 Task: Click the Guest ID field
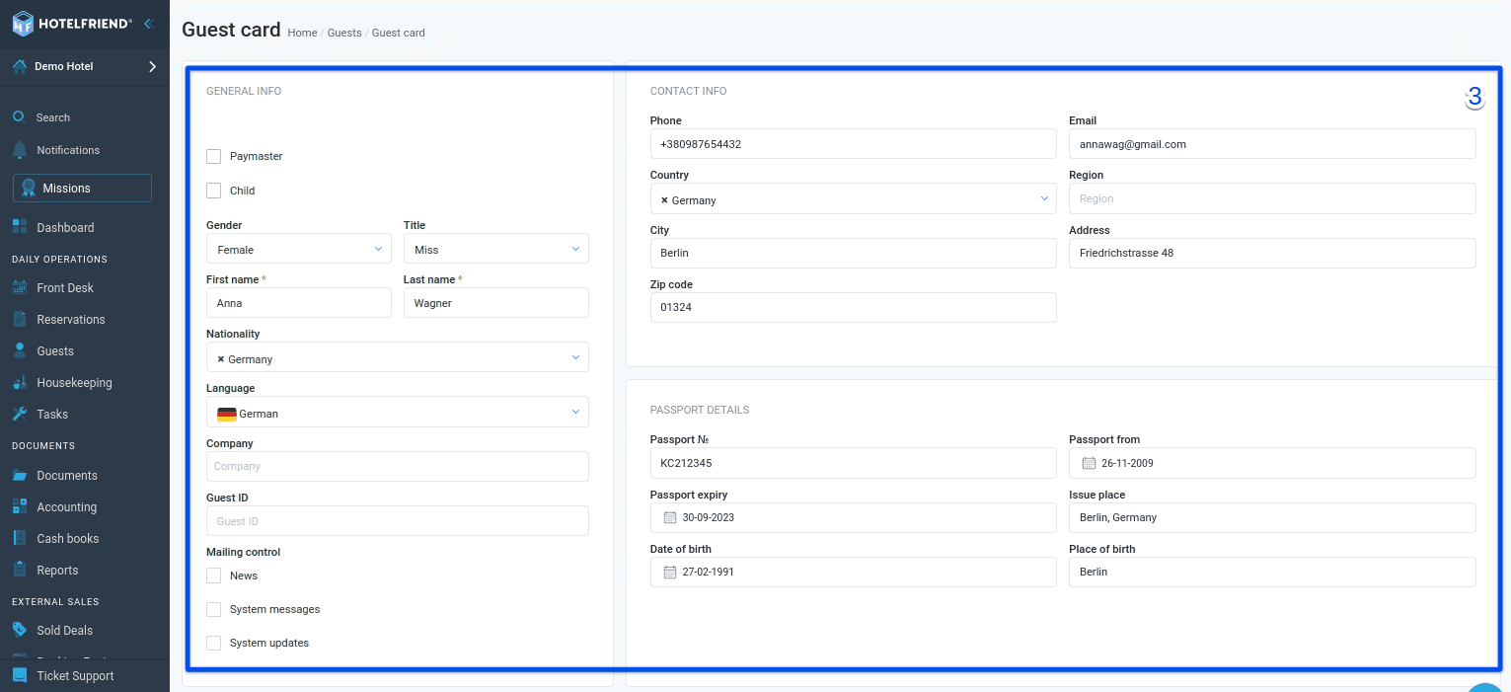[x=398, y=520]
